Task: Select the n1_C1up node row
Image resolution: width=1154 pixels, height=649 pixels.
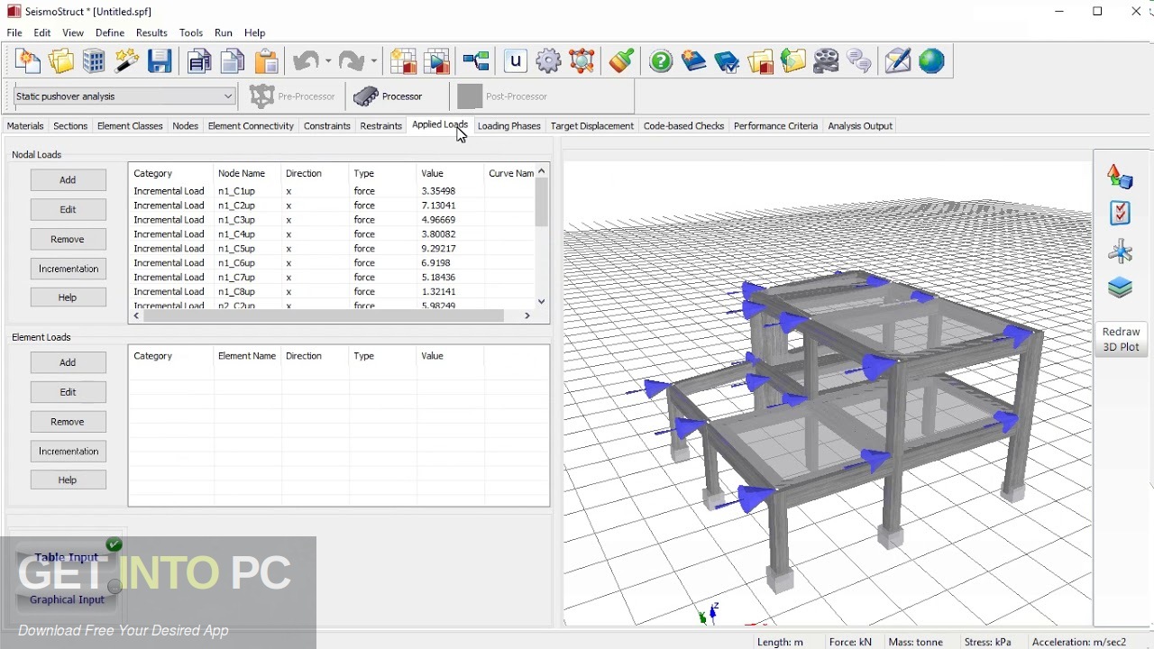Action: pyautogui.click(x=332, y=191)
